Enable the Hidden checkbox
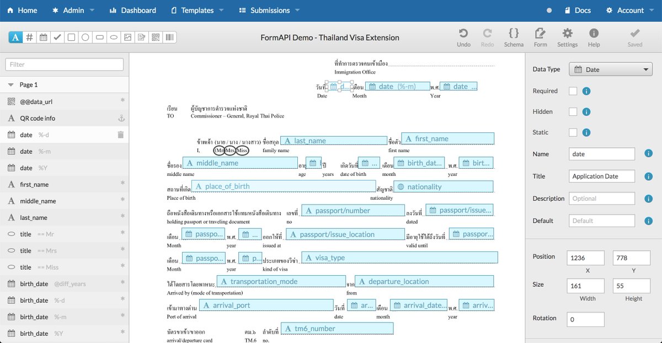The width and height of the screenshot is (662, 343). pos(573,112)
